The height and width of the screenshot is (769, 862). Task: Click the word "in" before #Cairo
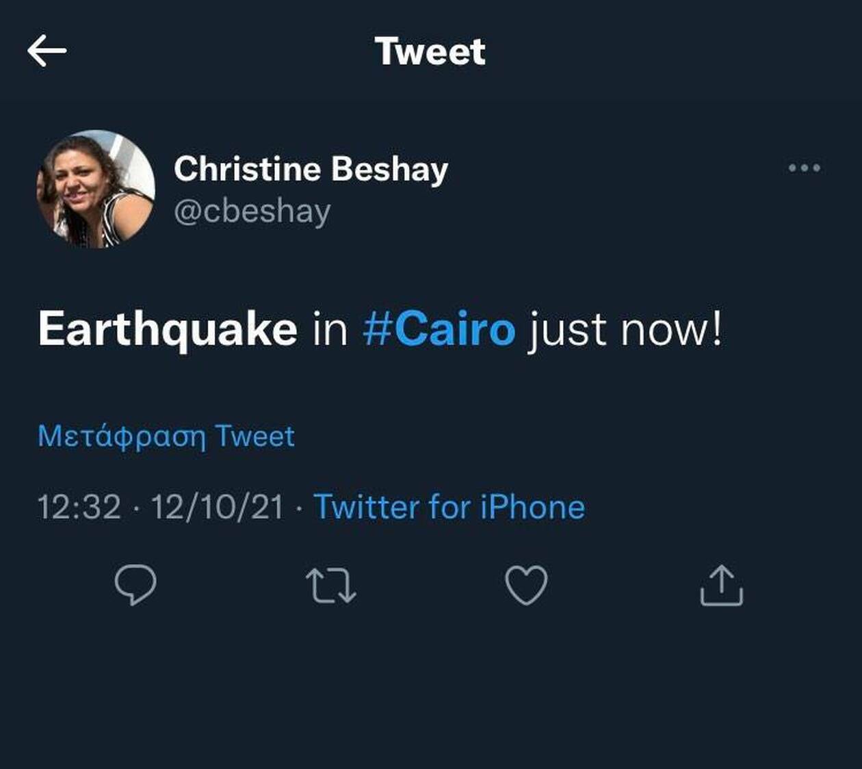(330, 329)
